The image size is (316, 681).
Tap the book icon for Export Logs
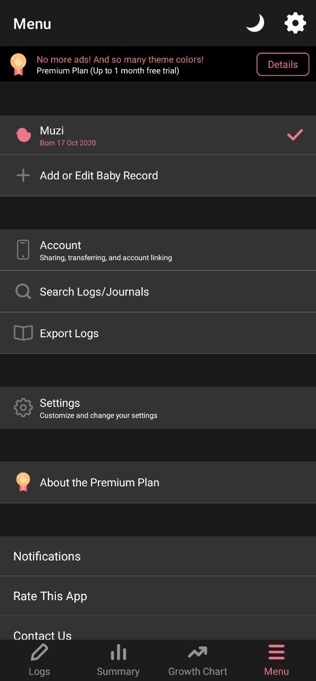point(23,333)
